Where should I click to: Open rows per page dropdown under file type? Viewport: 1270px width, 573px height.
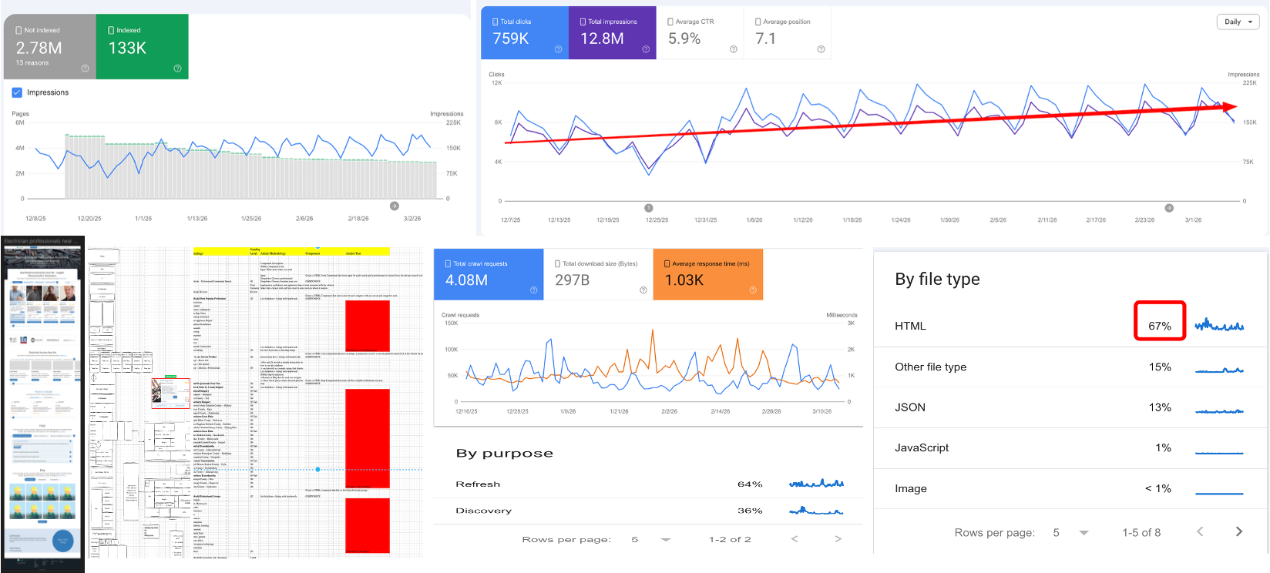pyautogui.click(x=1084, y=533)
